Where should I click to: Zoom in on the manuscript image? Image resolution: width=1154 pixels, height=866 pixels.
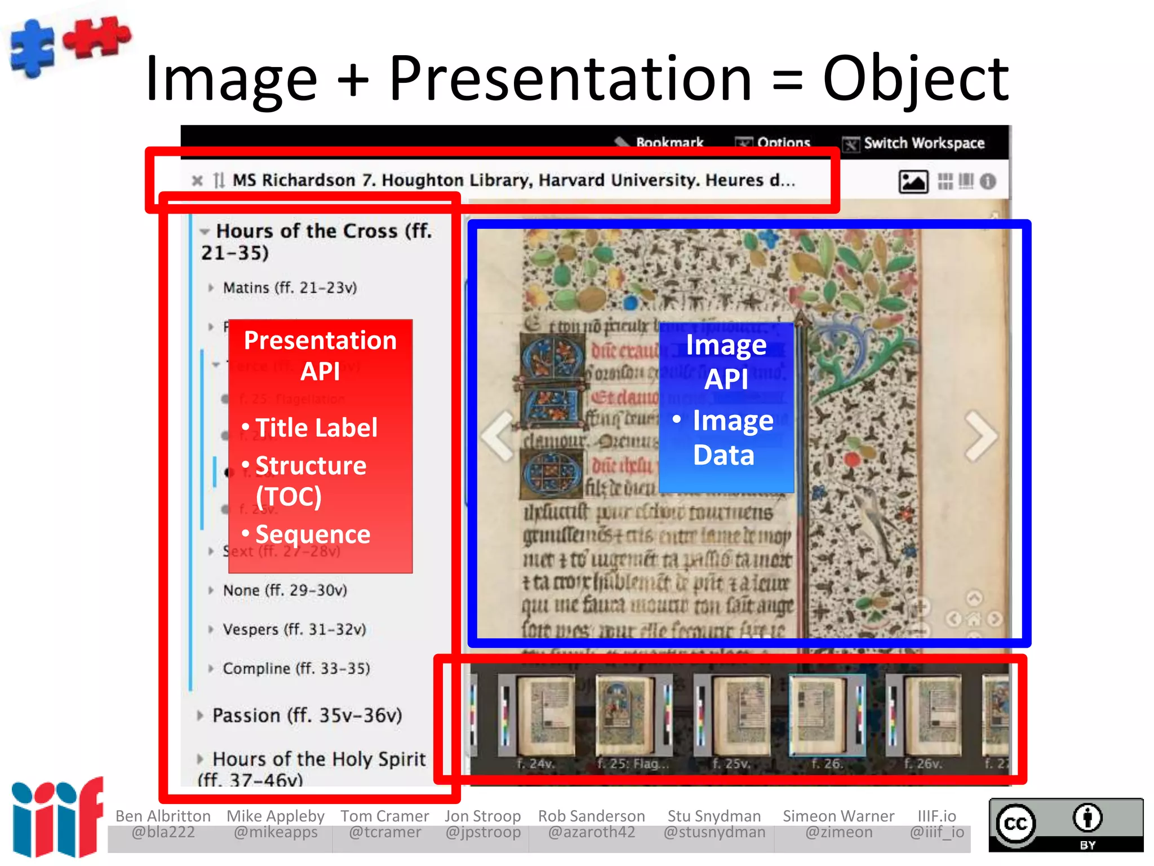pyautogui.click(x=920, y=607)
